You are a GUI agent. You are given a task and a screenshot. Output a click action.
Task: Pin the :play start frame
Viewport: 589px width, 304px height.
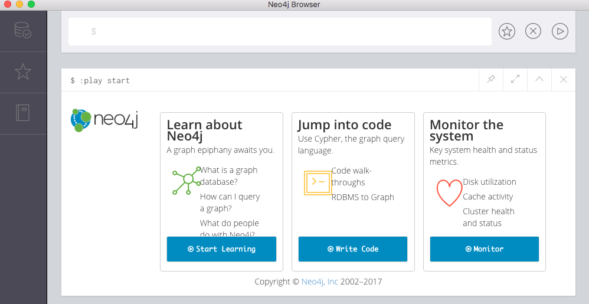coord(491,80)
